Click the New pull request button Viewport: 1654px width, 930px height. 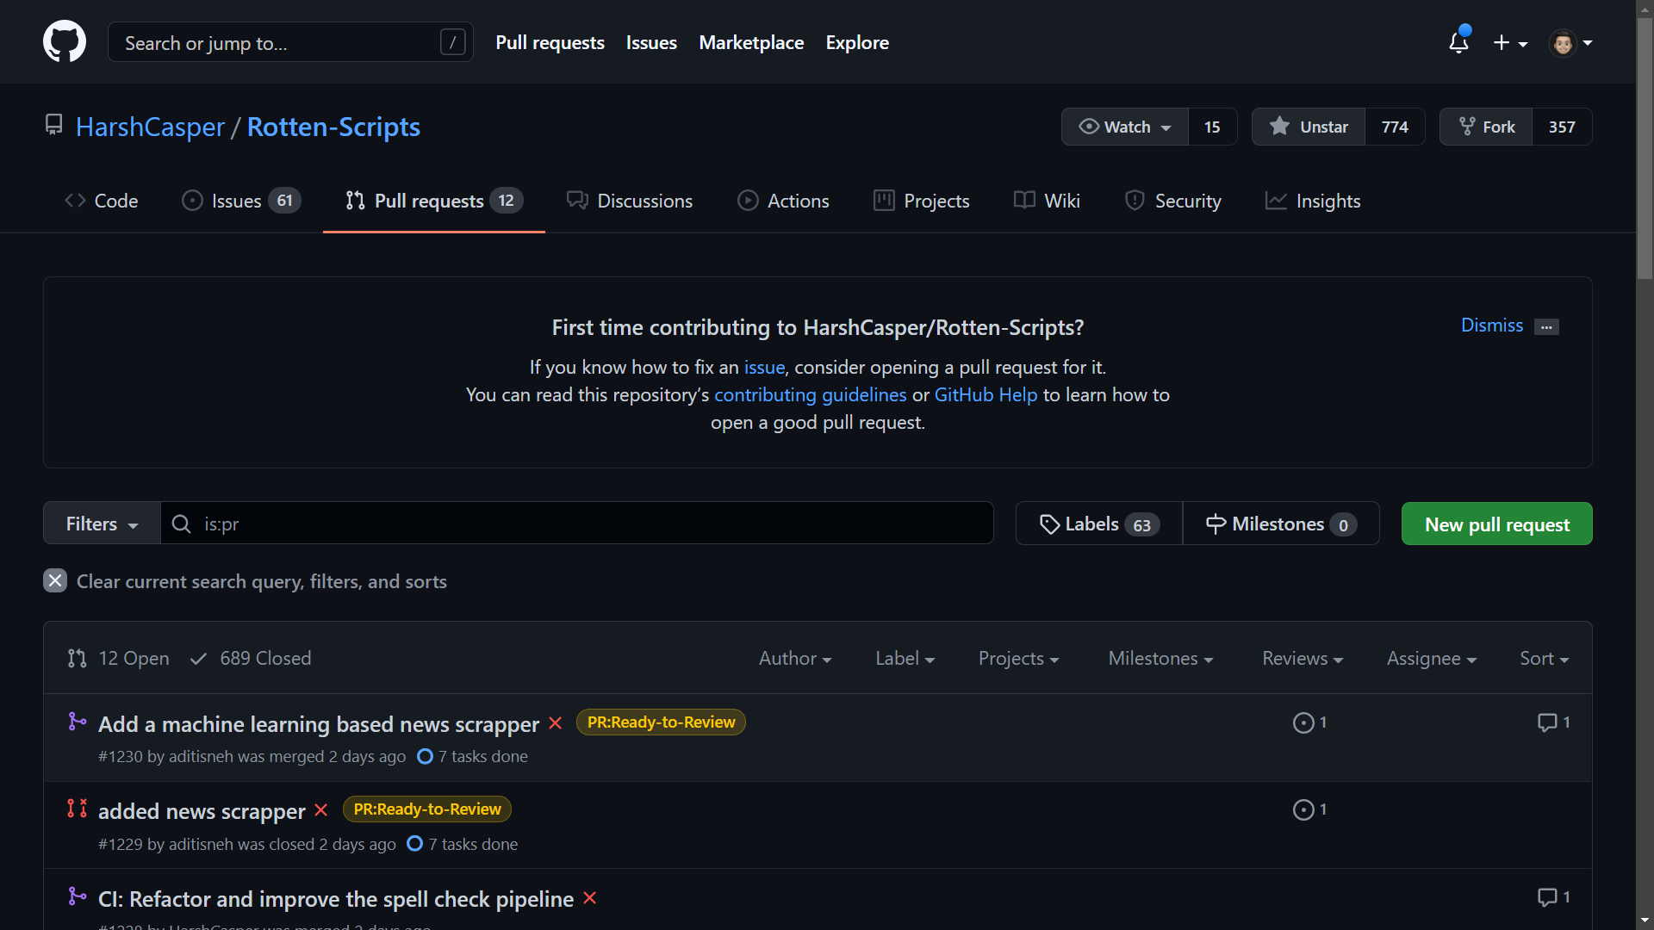coord(1496,524)
